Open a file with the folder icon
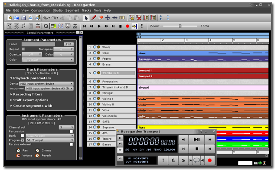Viewport: 275px width, 171px height. (x=16, y=18)
